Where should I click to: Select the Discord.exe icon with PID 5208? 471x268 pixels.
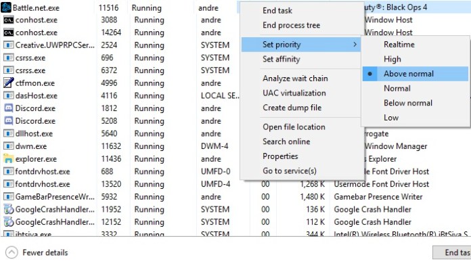[x=8, y=120]
